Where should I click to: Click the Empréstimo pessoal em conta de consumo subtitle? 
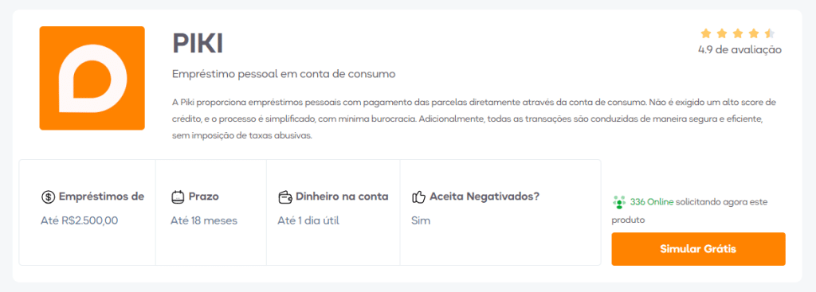(x=284, y=74)
